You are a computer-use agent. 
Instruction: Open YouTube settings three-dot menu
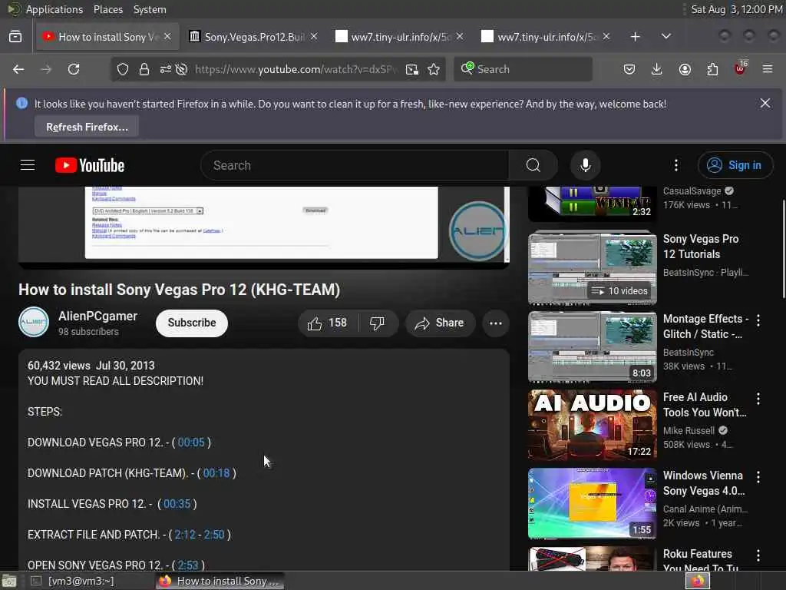pos(675,165)
